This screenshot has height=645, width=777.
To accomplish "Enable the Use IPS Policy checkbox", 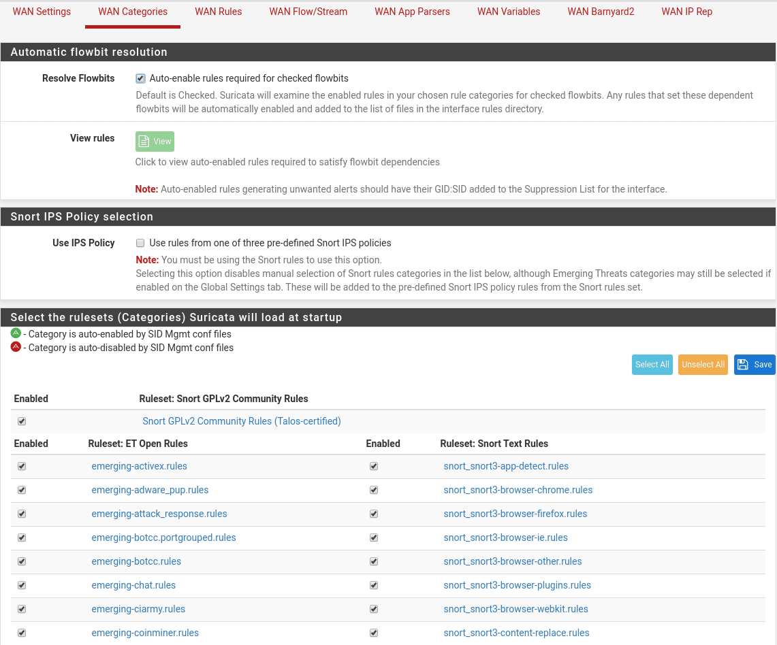I will coord(140,243).
